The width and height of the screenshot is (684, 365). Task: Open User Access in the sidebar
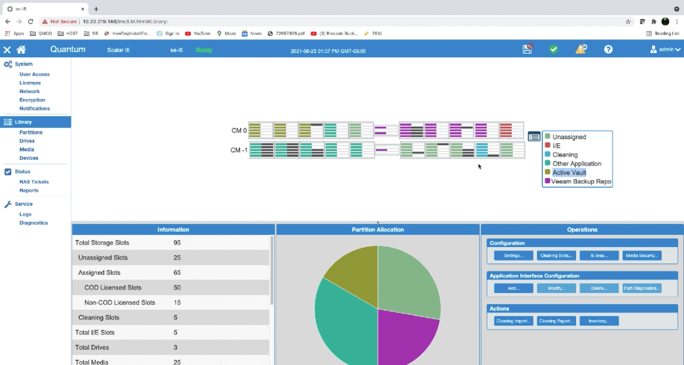34,74
